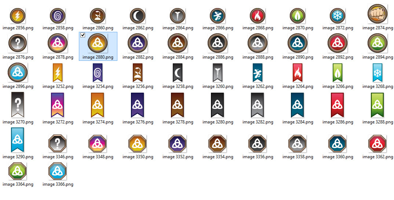Select the spiral banner image 3254.png
394x200 pixels.
(x=98, y=73)
